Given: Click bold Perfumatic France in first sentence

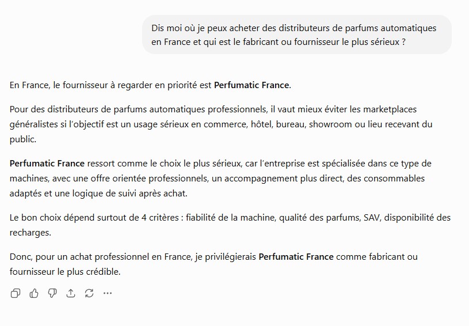Looking at the screenshot, I should tap(251, 85).
